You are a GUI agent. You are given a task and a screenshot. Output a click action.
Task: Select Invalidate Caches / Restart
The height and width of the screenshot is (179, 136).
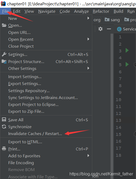[35, 133]
